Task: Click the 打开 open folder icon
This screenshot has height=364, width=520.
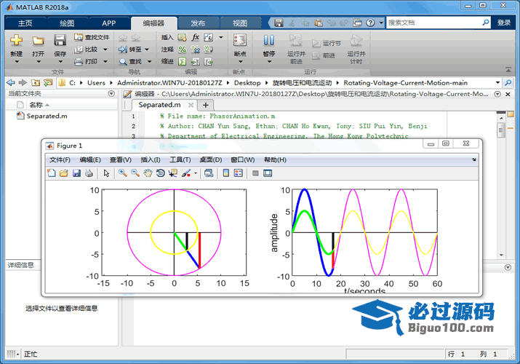Action: pos(38,41)
